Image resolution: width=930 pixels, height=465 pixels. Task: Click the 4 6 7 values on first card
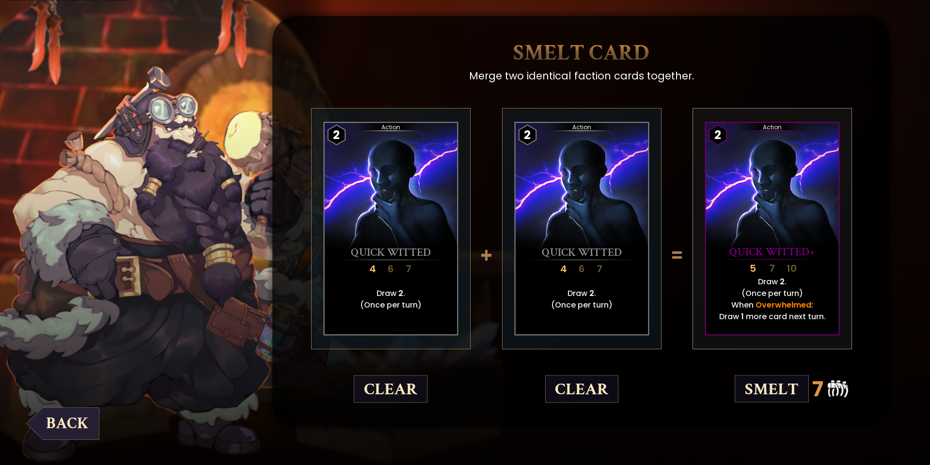tap(391, 269)
